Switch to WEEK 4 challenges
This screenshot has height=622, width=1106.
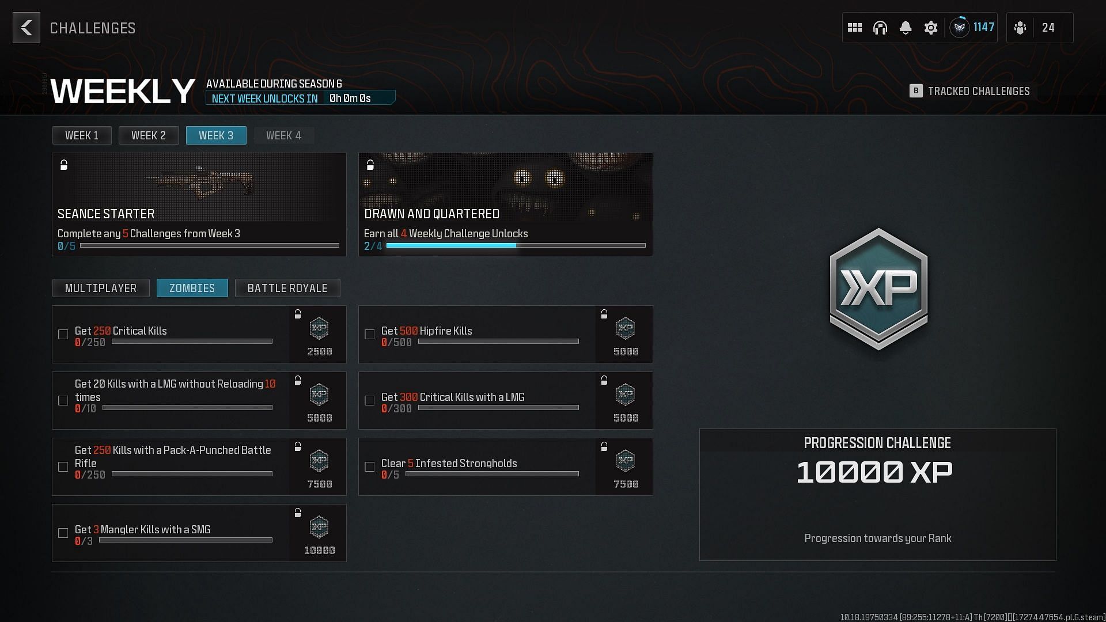click(283, 135)
